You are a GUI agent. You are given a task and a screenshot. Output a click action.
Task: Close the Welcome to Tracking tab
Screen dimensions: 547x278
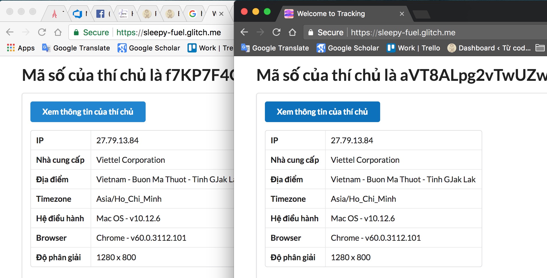pos(402,14)
